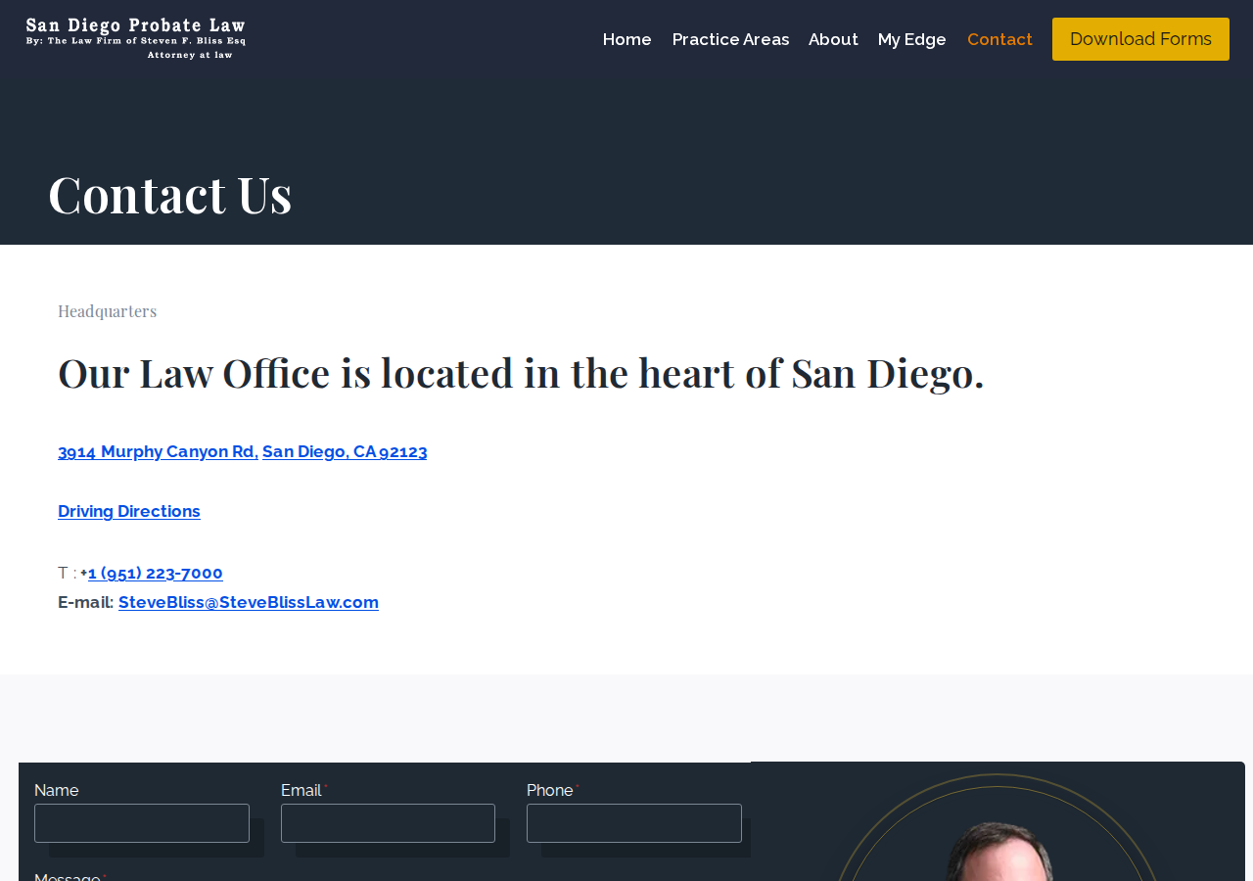Click the San Diego, CA 92123 link

(x=345, y=451)
